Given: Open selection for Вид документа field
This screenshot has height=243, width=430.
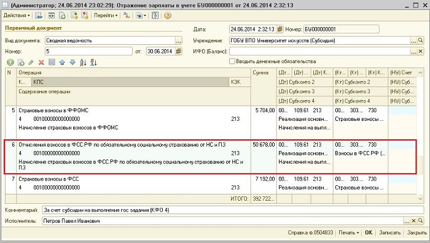Looking at the screenshot, I should (179, 40).
